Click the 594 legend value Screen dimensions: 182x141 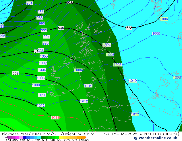click(82, 140)
